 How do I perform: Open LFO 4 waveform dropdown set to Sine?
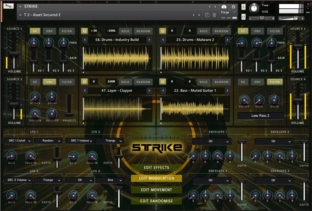tap(110, 180)
